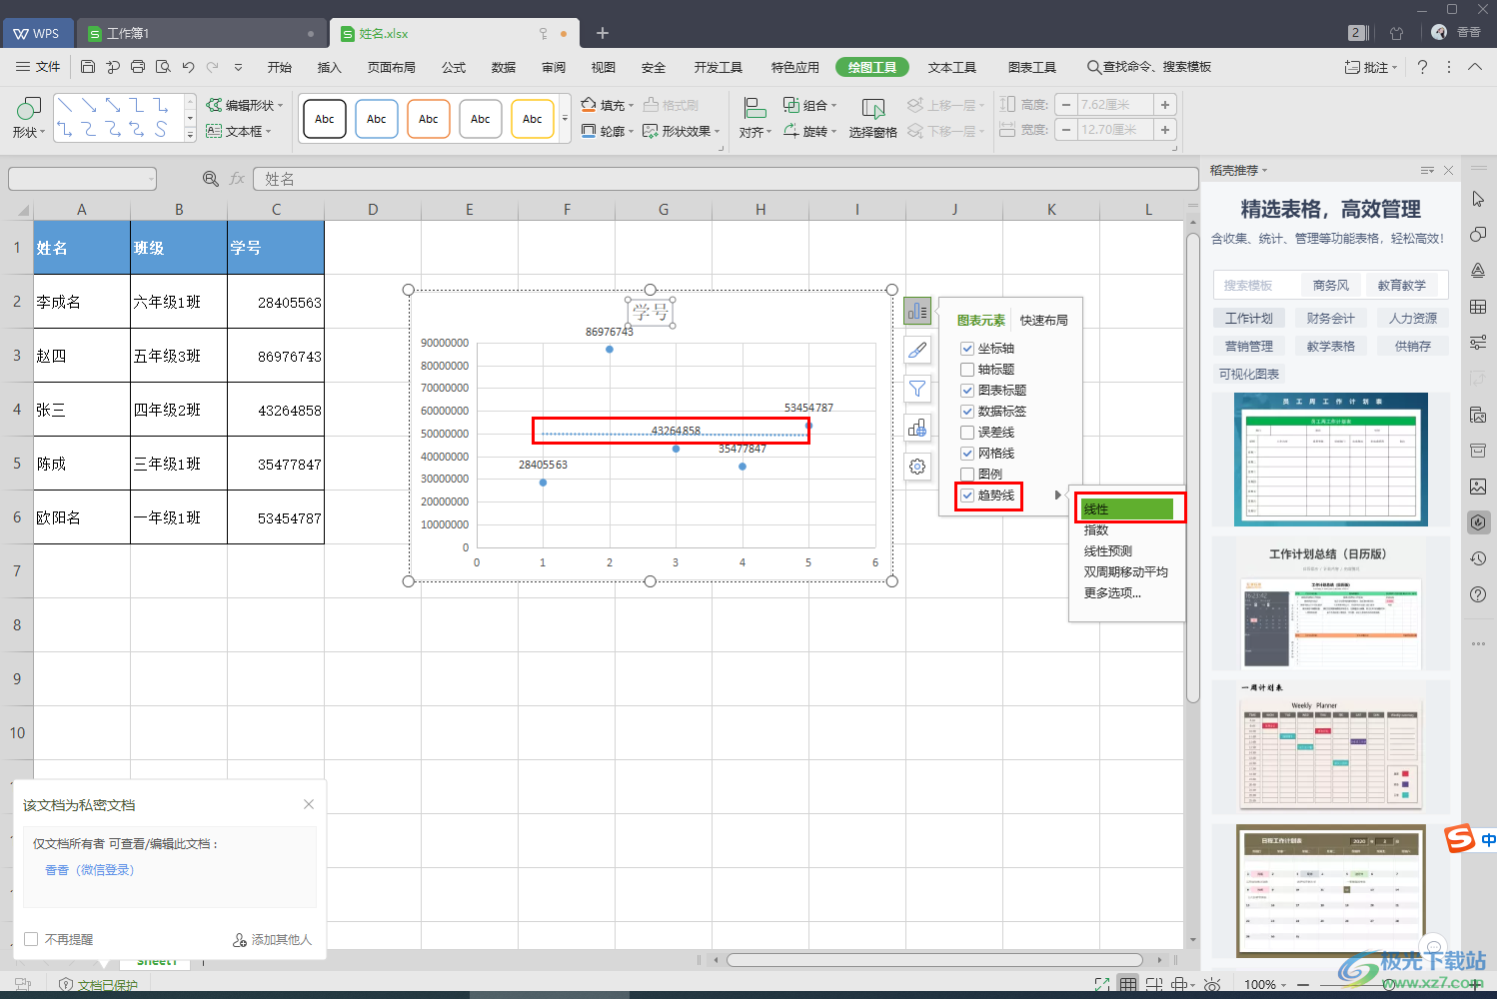
Task: Click the picture icon in right sidebar
Action: 1478,487
